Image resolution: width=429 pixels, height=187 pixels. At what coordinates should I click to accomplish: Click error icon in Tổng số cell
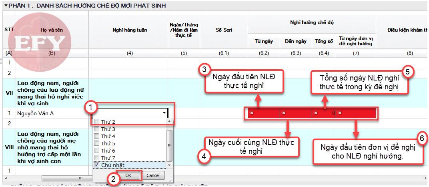point(316,113)
